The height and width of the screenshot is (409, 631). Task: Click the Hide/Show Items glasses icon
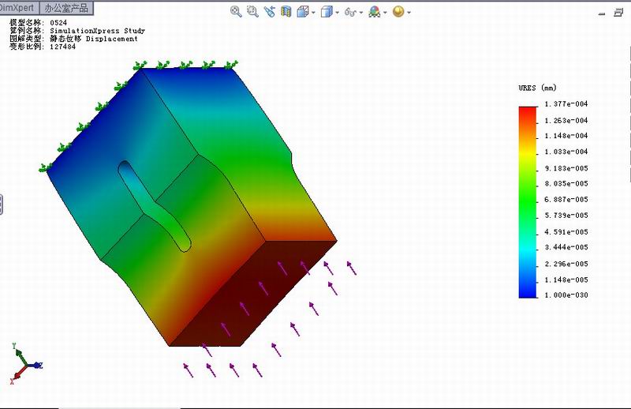349,12
